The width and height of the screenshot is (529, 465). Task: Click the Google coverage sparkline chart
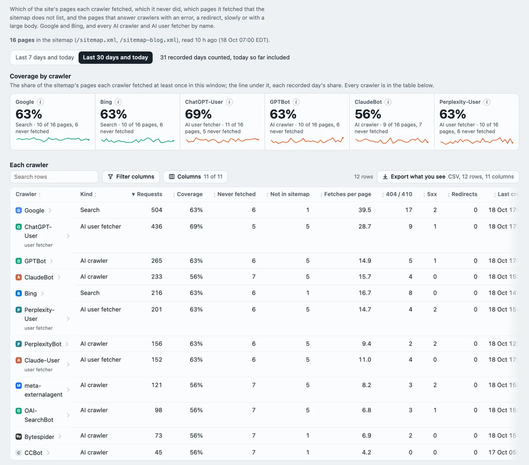point(53,140)
